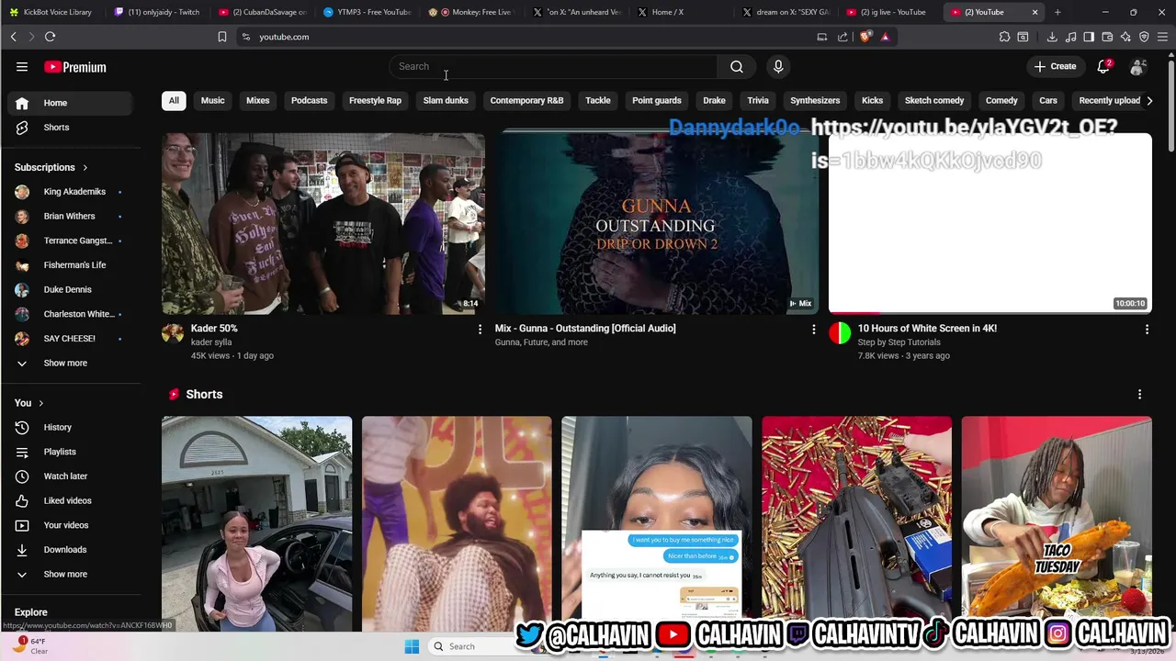Viewport: 1176px width, 661px height.
Task: Open the YouTube guide hamburger menu
Action: [x=22, y=67]
